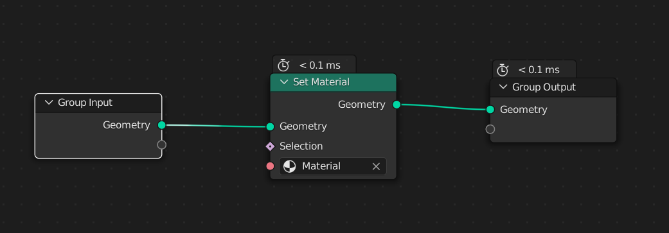
Task: Click Geometry output socket on Set Material
Action: [397, 105]
